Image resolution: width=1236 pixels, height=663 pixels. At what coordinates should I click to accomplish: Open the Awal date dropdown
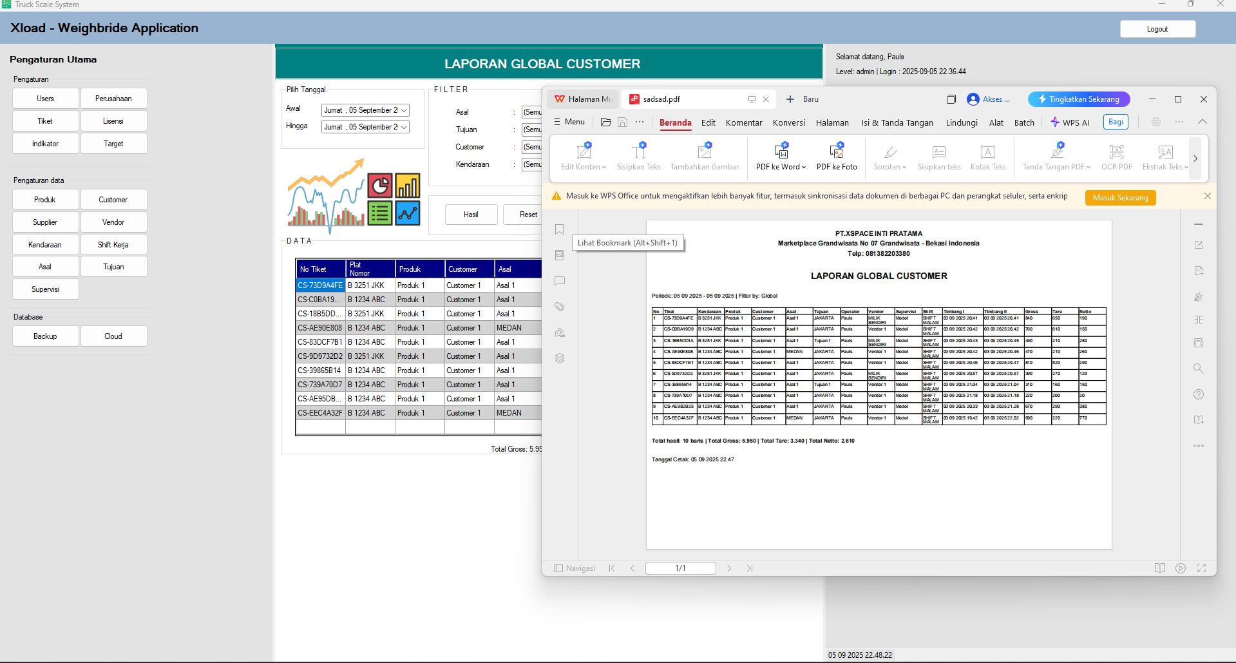pyautogui.click(x=404, y=111)
